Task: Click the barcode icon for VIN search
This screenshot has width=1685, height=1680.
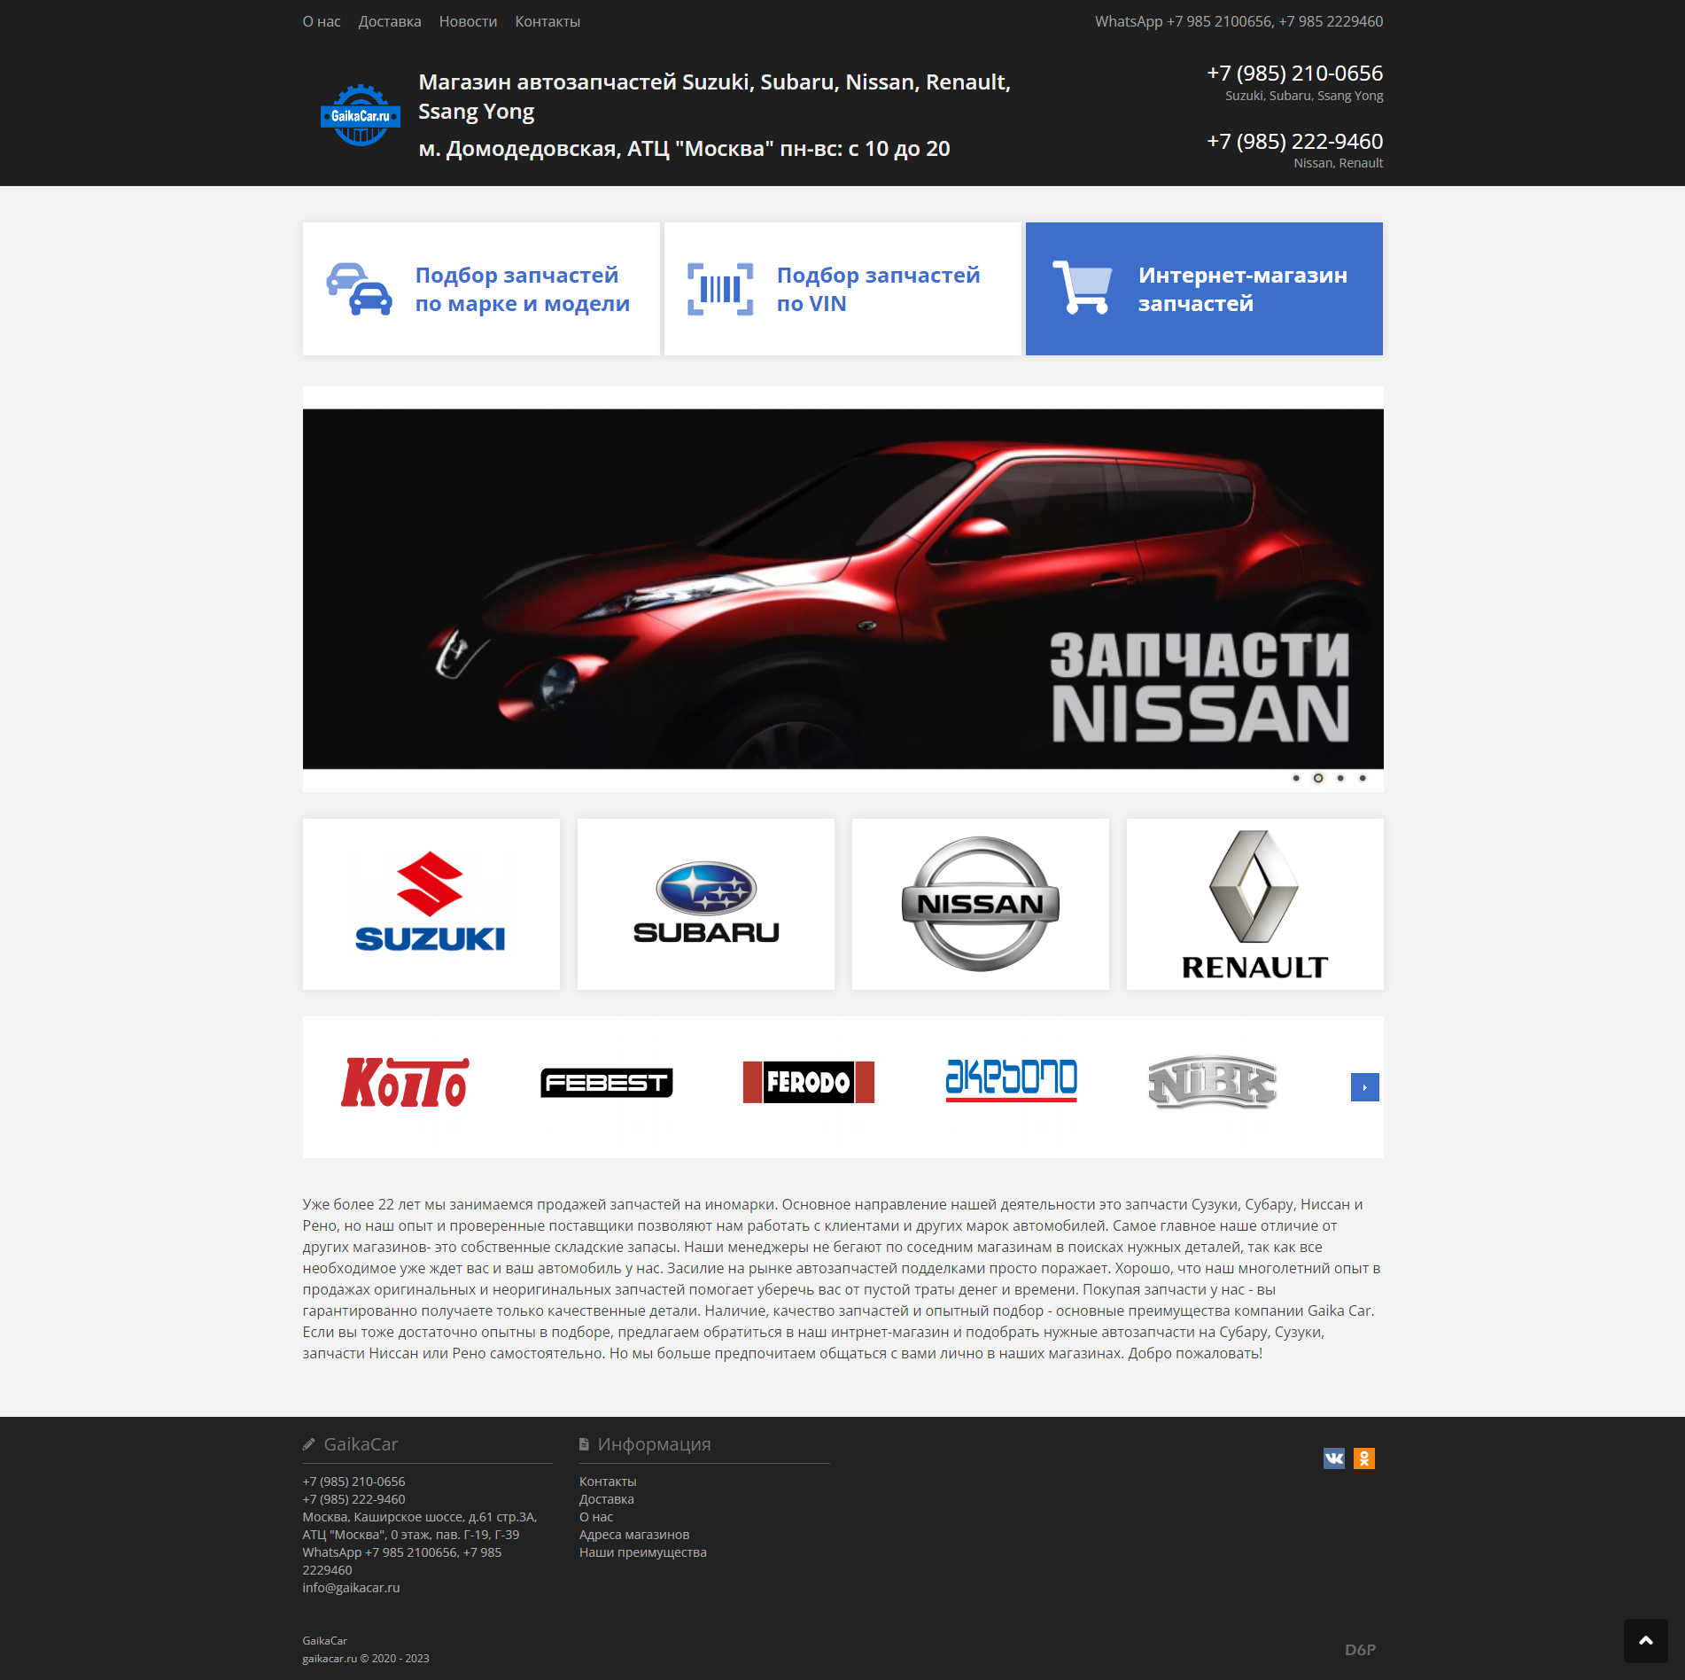Action: (719, 286)
